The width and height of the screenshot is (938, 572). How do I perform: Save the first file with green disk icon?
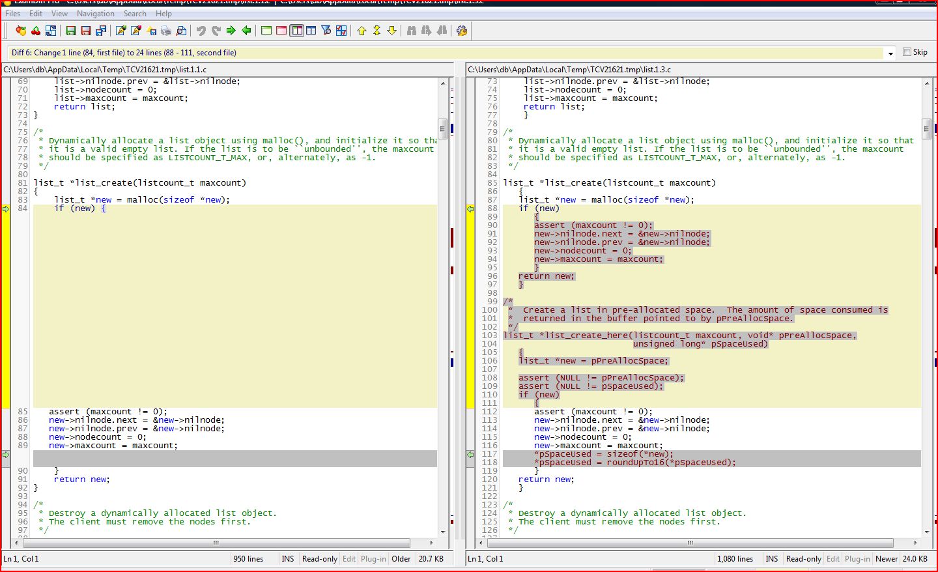(71, 31)
